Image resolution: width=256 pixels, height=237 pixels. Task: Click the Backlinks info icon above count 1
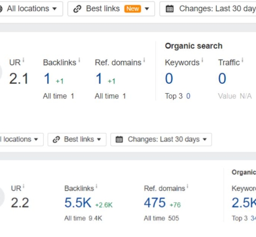tap(79, 60)
